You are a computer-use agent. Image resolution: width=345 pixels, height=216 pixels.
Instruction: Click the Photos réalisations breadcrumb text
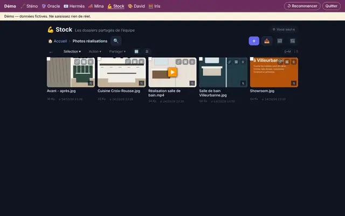[90, 41]
